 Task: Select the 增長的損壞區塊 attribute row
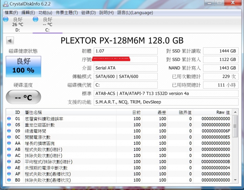click(x=119, y=143)
